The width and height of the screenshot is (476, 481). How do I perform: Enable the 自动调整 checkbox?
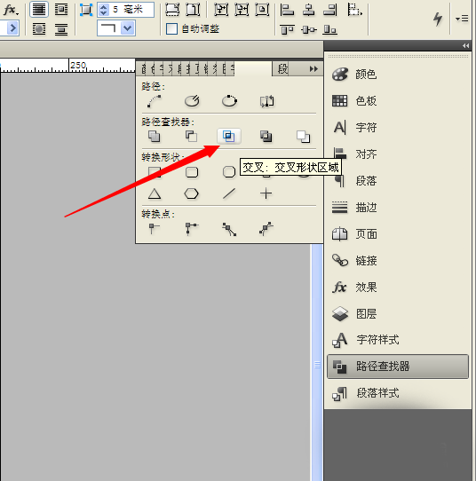click(x=171, y=29)
